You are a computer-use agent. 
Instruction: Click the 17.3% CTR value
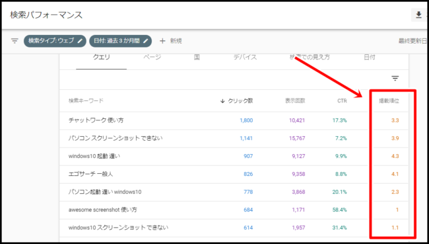click(339, 120)
